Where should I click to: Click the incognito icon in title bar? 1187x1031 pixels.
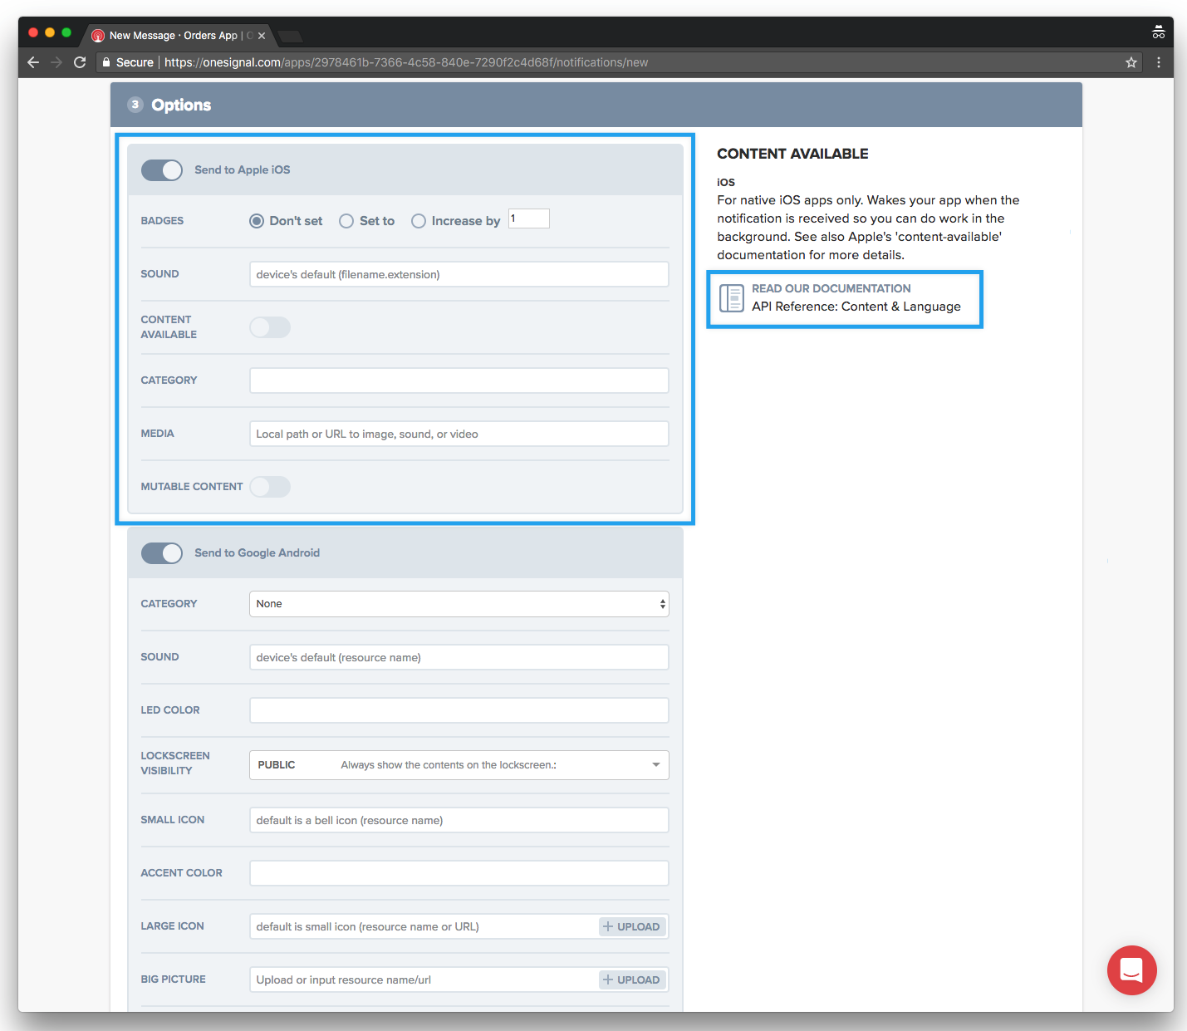tap(1158, 33)
